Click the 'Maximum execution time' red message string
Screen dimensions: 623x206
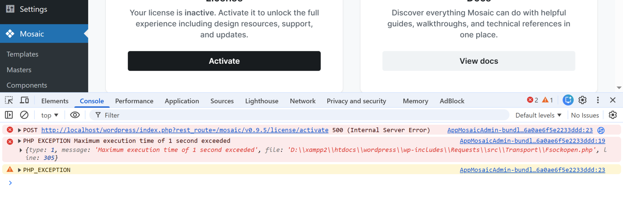(177, 150)
